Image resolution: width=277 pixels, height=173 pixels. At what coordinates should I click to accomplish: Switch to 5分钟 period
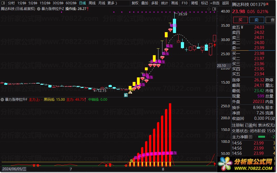(33, 3)
